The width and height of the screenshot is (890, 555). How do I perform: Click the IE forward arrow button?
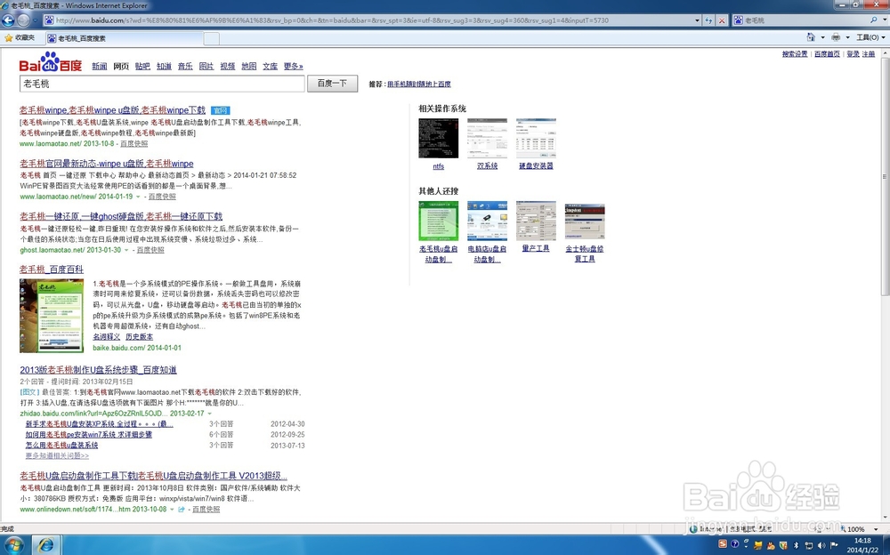pos(23,20)
